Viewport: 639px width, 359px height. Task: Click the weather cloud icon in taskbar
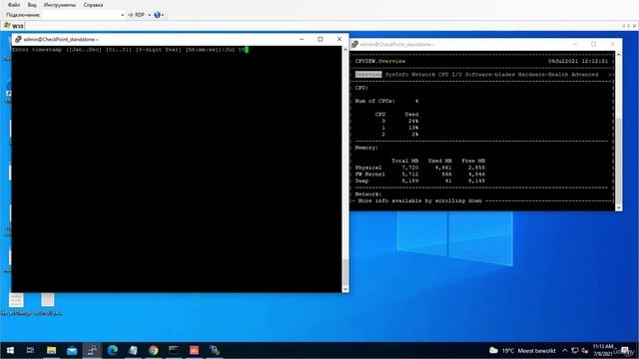[x=493, y=350]
